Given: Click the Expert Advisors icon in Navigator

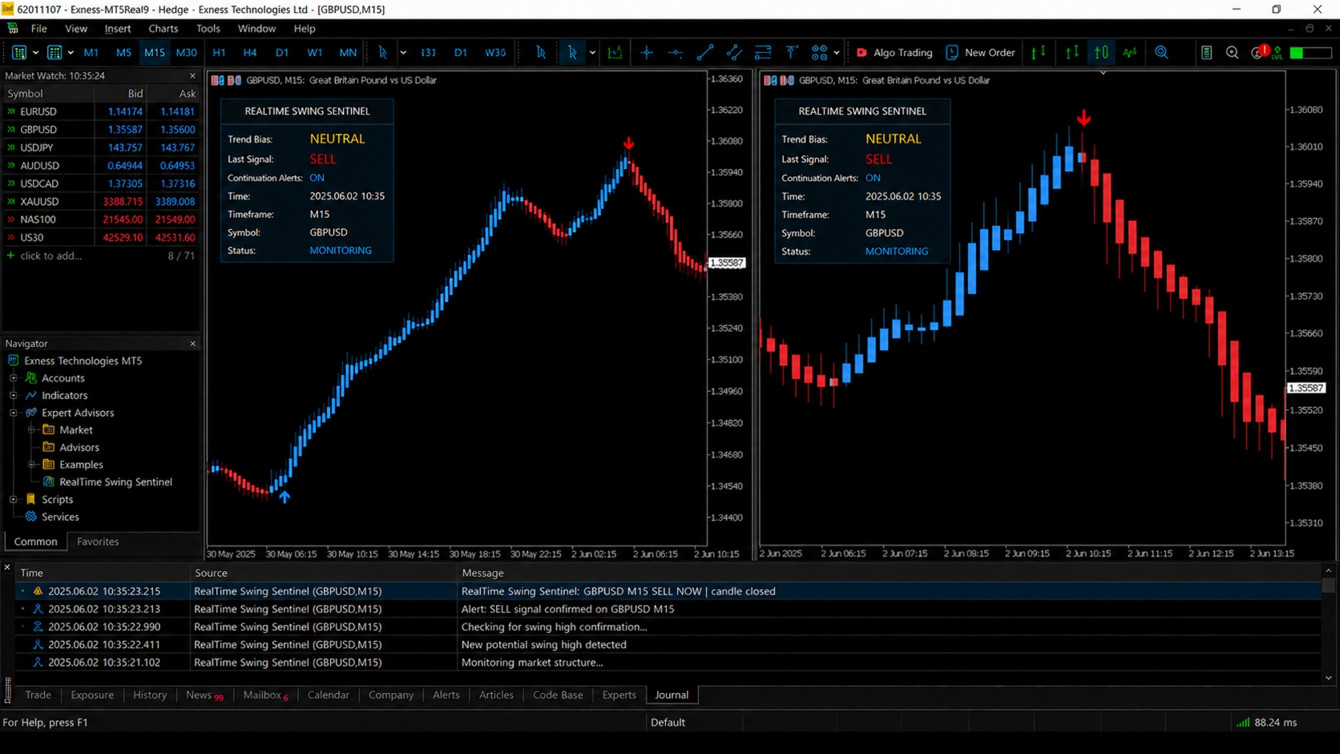Looking at the screenshot, I should [31, 413].
